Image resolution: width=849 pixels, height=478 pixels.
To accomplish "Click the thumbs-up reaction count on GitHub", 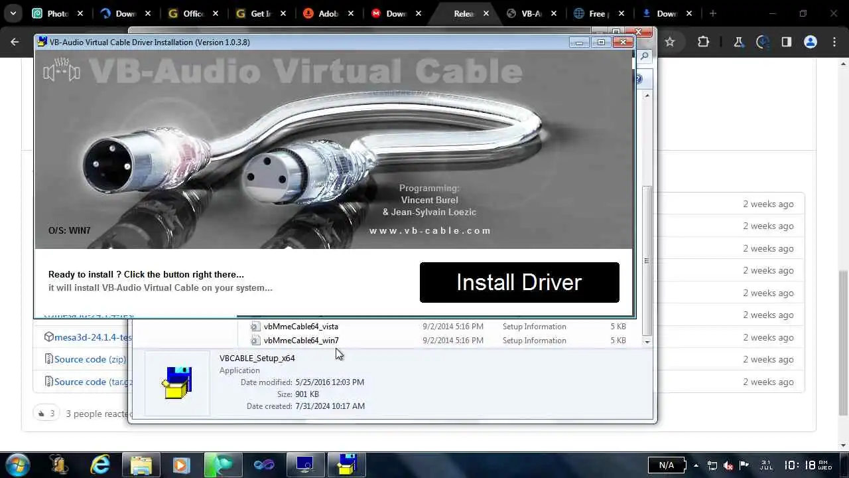I will (46, 414).
